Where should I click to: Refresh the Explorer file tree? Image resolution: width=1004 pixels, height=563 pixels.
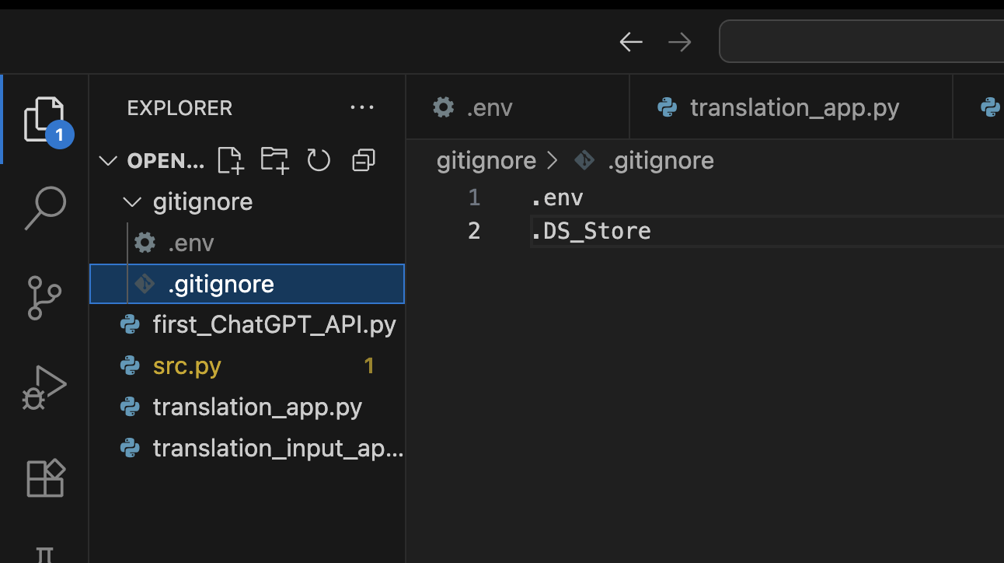(319, 160)
